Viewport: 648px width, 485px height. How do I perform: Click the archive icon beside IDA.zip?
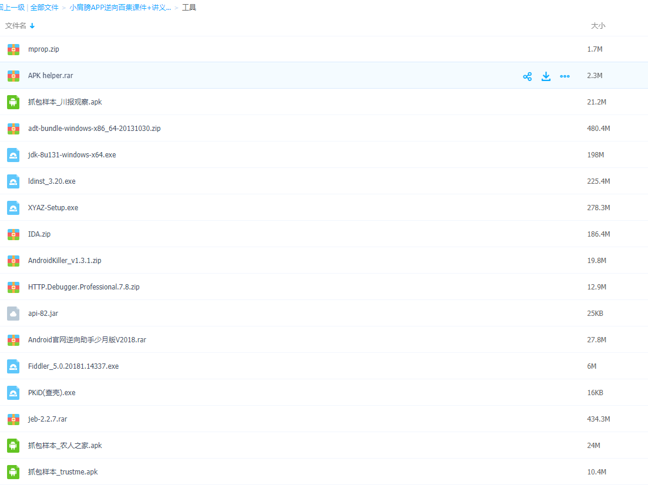14,235
